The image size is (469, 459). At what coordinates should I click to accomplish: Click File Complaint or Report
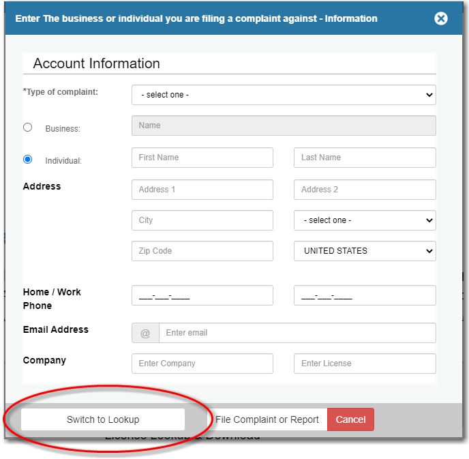(x=267, y=419)
